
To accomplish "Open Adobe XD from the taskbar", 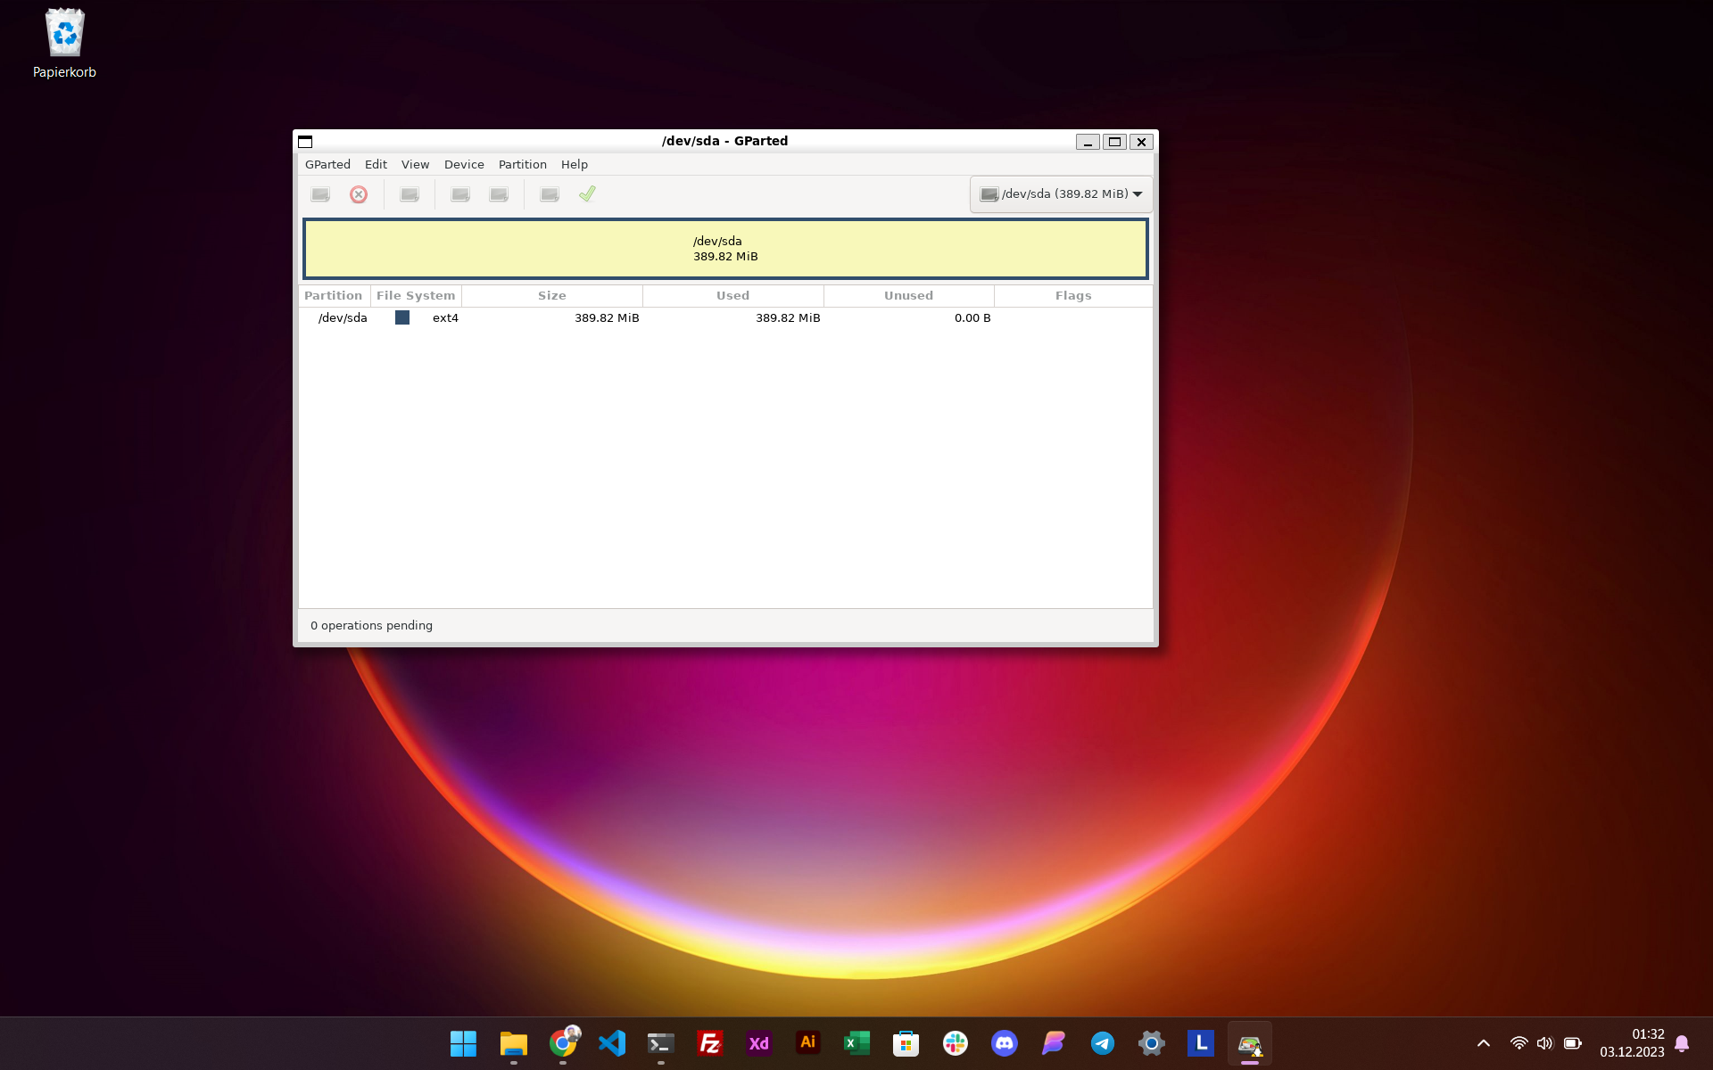I will click(759, 1043).
